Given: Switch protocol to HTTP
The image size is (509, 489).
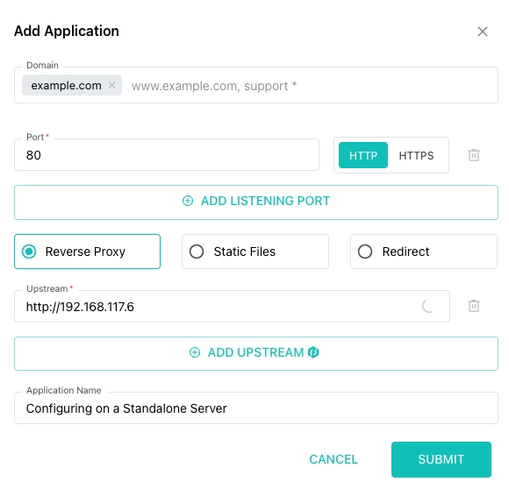Looking at the screenshot, I should point(363,155).
